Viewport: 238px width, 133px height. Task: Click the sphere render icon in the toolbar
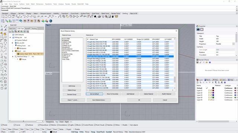coord(95,16)
